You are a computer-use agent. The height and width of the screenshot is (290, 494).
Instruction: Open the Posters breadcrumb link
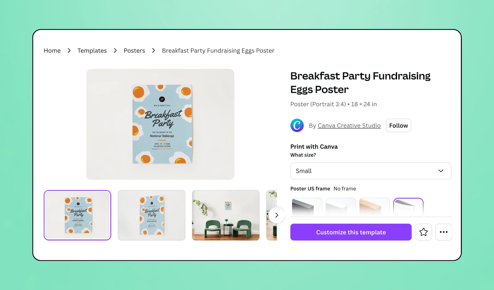pos(134,51)
